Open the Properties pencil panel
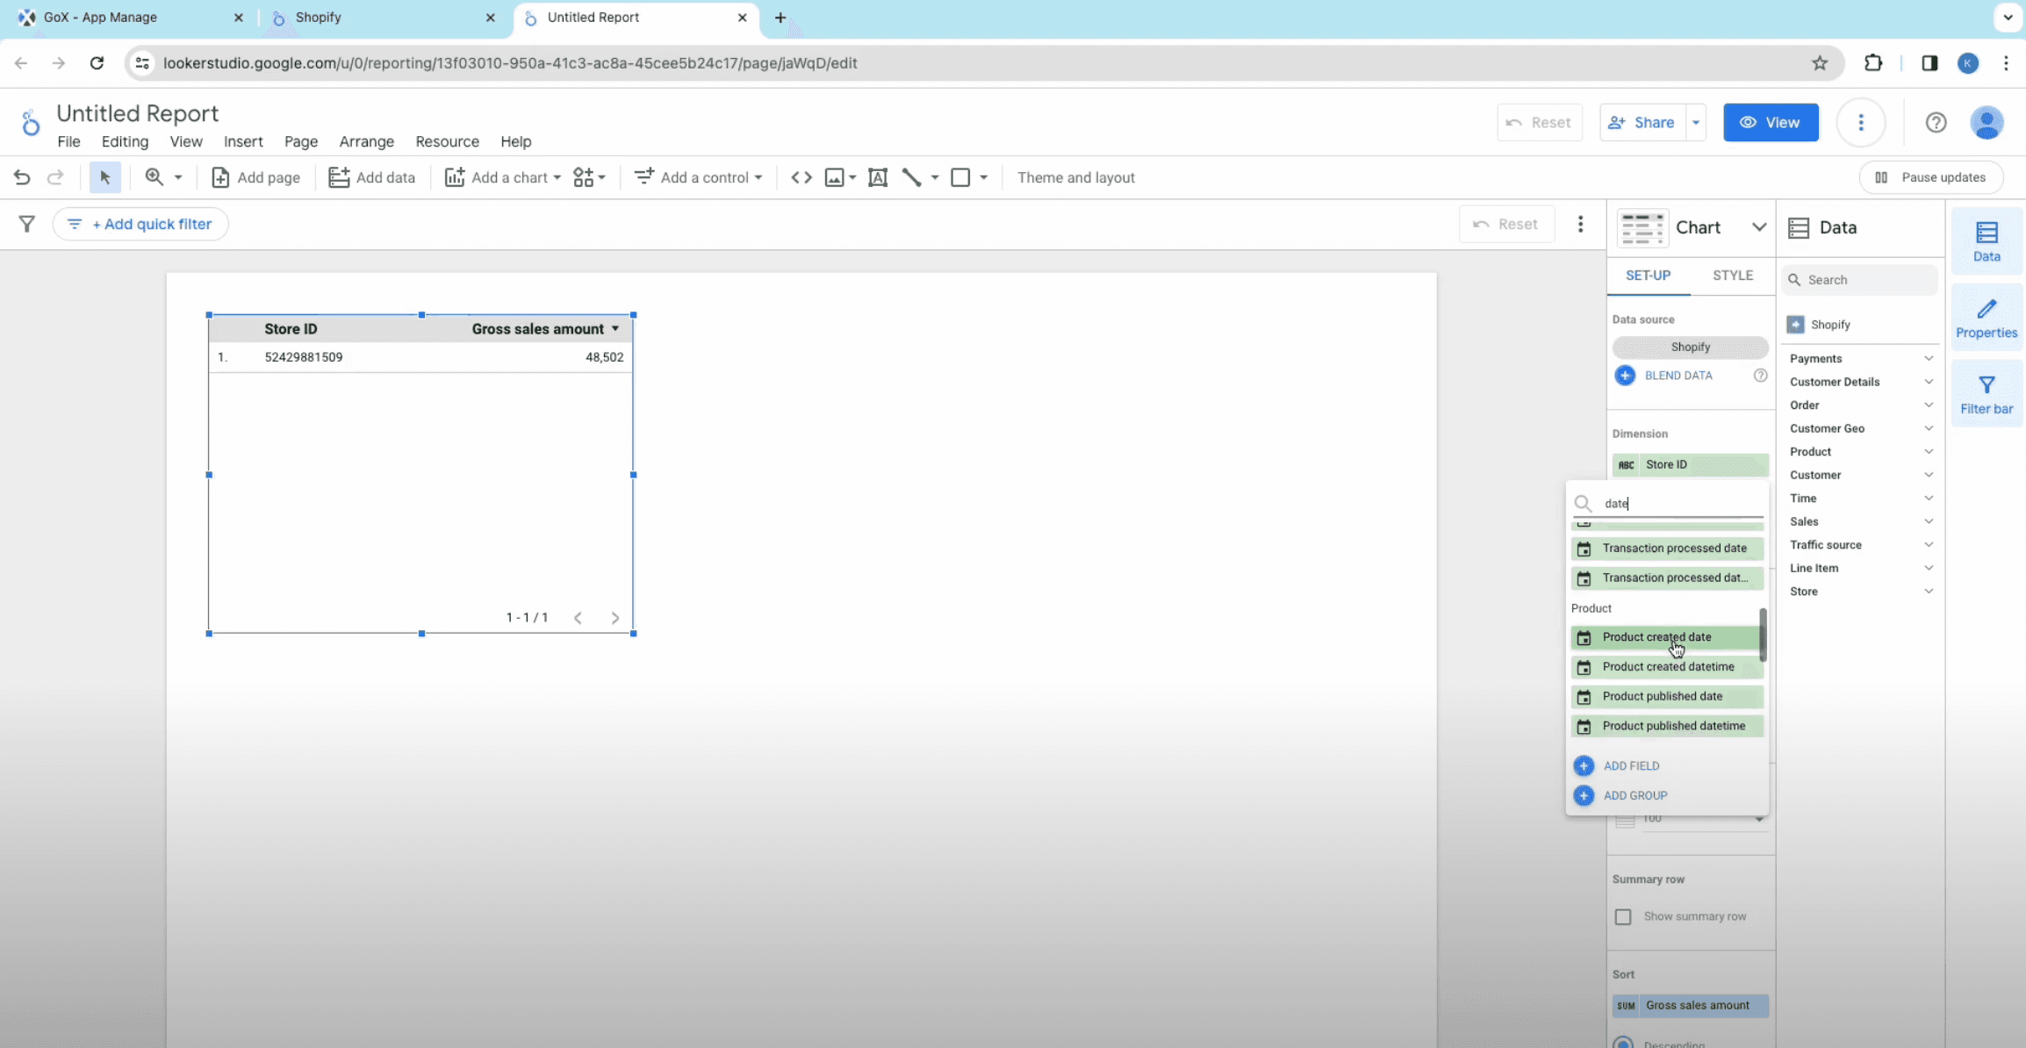This screenshot has height=1048, width=2026. pyautogui.click(x=1986, y=318)
